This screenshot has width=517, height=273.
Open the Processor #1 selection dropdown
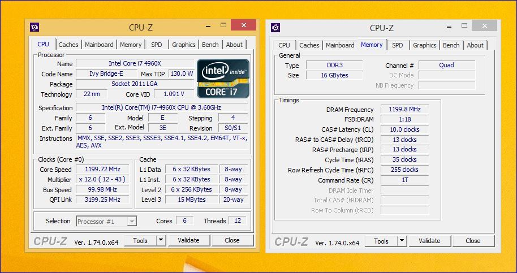pyautogui.click(x=106, y=222)
